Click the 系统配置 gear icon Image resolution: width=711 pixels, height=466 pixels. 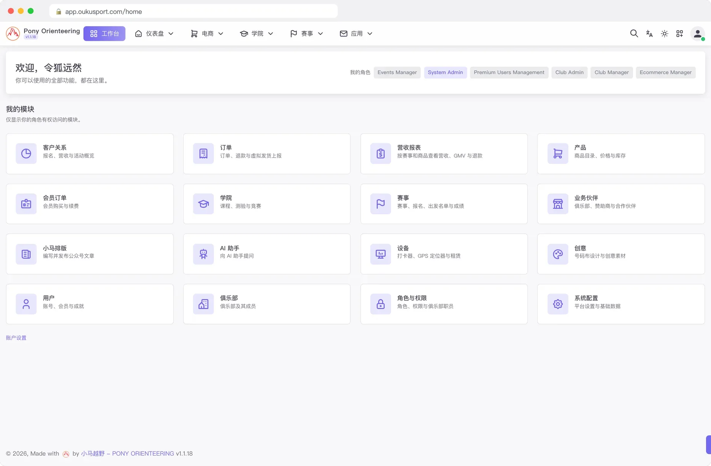(558, 304)
